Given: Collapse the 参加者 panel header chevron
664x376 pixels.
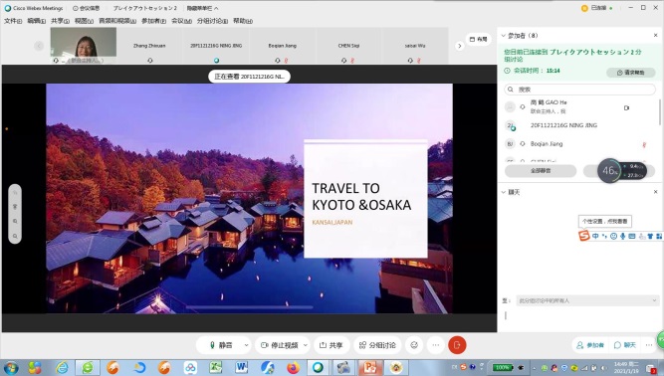Looking at the screenshot, I should coord(504,36).
